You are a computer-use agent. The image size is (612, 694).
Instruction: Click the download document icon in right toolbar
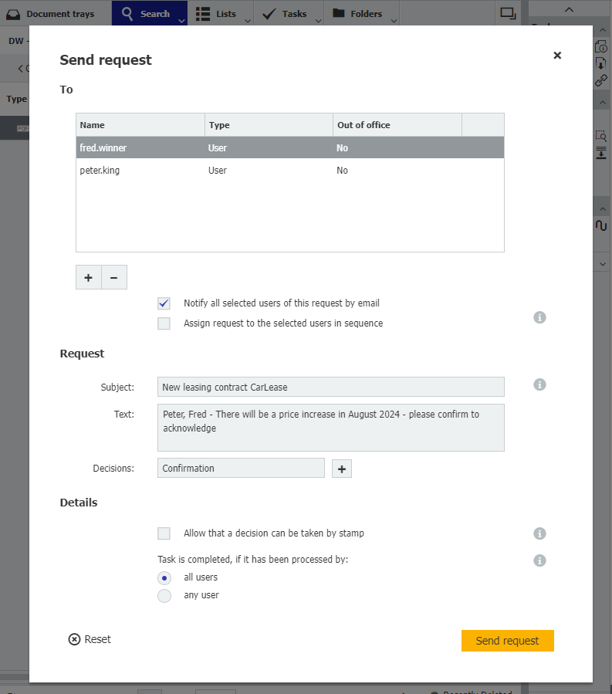(601, 64)
